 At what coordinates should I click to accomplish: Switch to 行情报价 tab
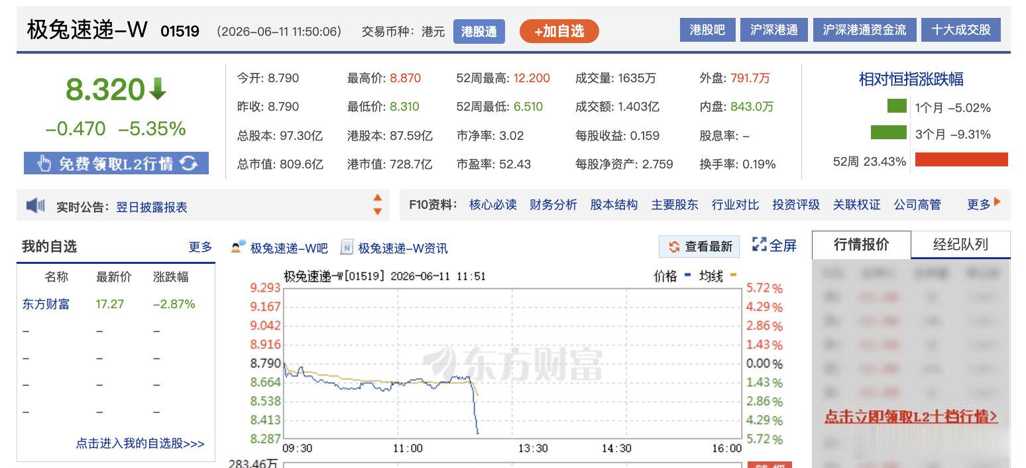click(861, 245)
